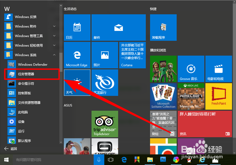Collapse the Windows 系统 folder
236x165 pixels.
pyautogui.click(x=27, y=55)
